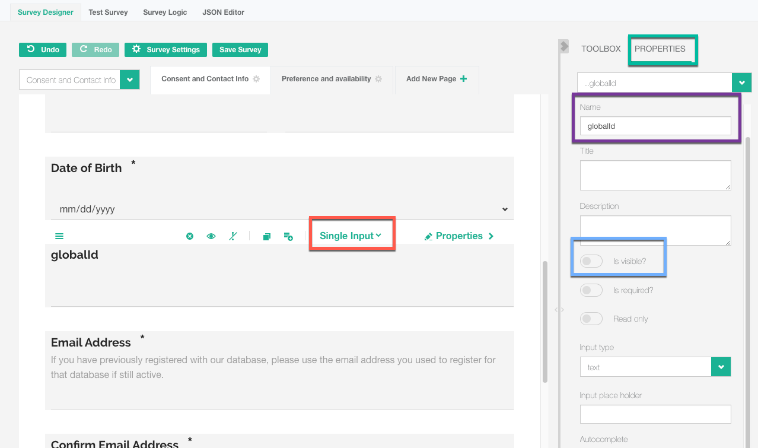The height and width of the screenshot is (448, 758).
Task: Enable the 'Is visible?' switch
Action: pyautogui.click(x=591, y=261)
